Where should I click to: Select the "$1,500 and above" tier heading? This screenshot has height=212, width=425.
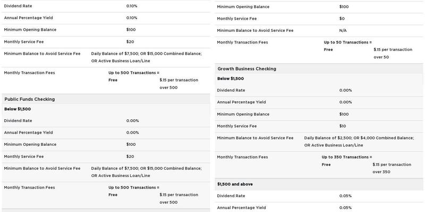tap(235, 184)
